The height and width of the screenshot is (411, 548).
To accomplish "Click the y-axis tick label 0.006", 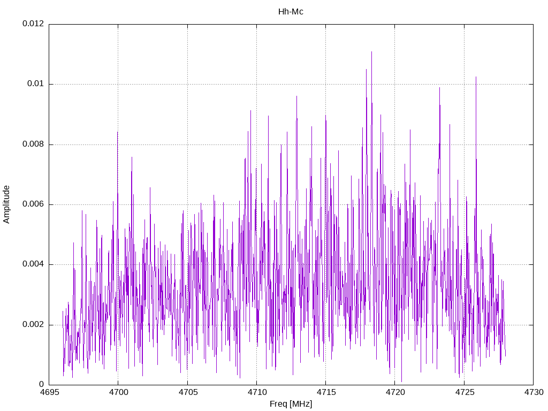I will (33, 204).
